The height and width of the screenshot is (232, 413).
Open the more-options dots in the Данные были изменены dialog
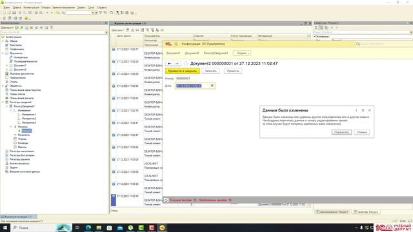tap(356, 110)
